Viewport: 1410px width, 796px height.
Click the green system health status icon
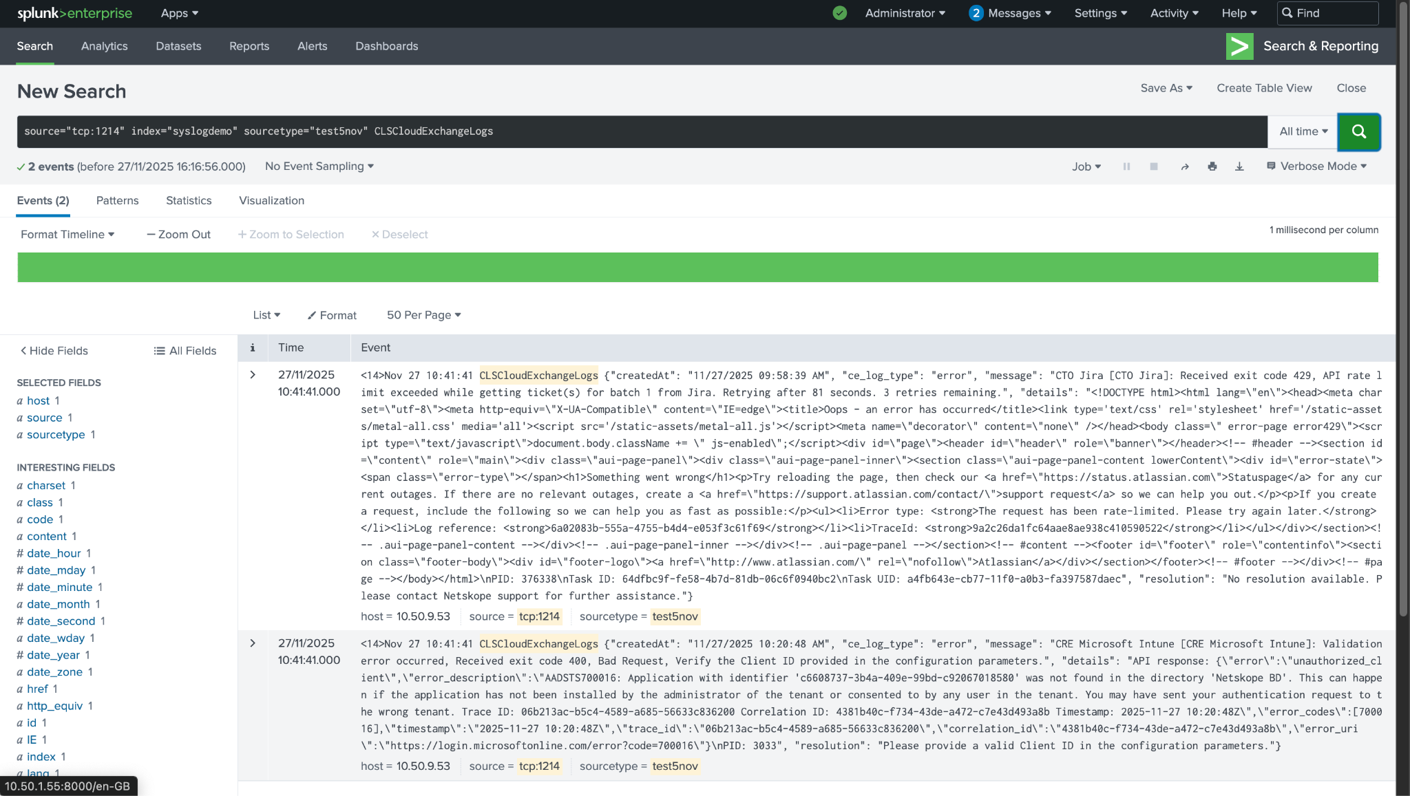(x=839, y=13)
